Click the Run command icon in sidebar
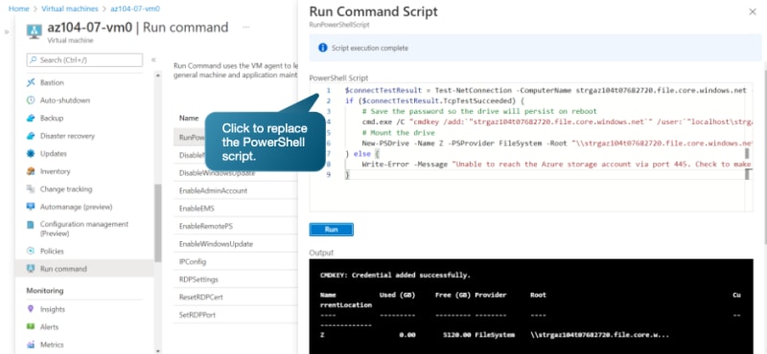Viewport: 767px width, 354px height. click(31, 269)
